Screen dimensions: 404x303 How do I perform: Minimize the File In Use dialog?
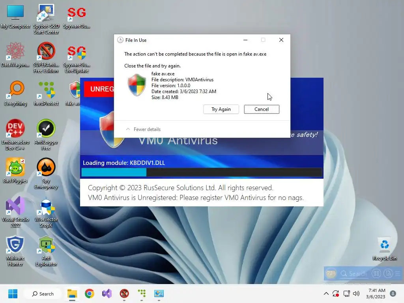[245, 40]
